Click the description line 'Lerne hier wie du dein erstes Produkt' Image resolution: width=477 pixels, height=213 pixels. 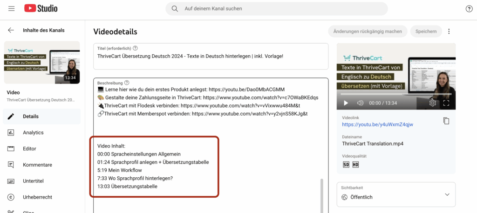(x=191, y=90)
